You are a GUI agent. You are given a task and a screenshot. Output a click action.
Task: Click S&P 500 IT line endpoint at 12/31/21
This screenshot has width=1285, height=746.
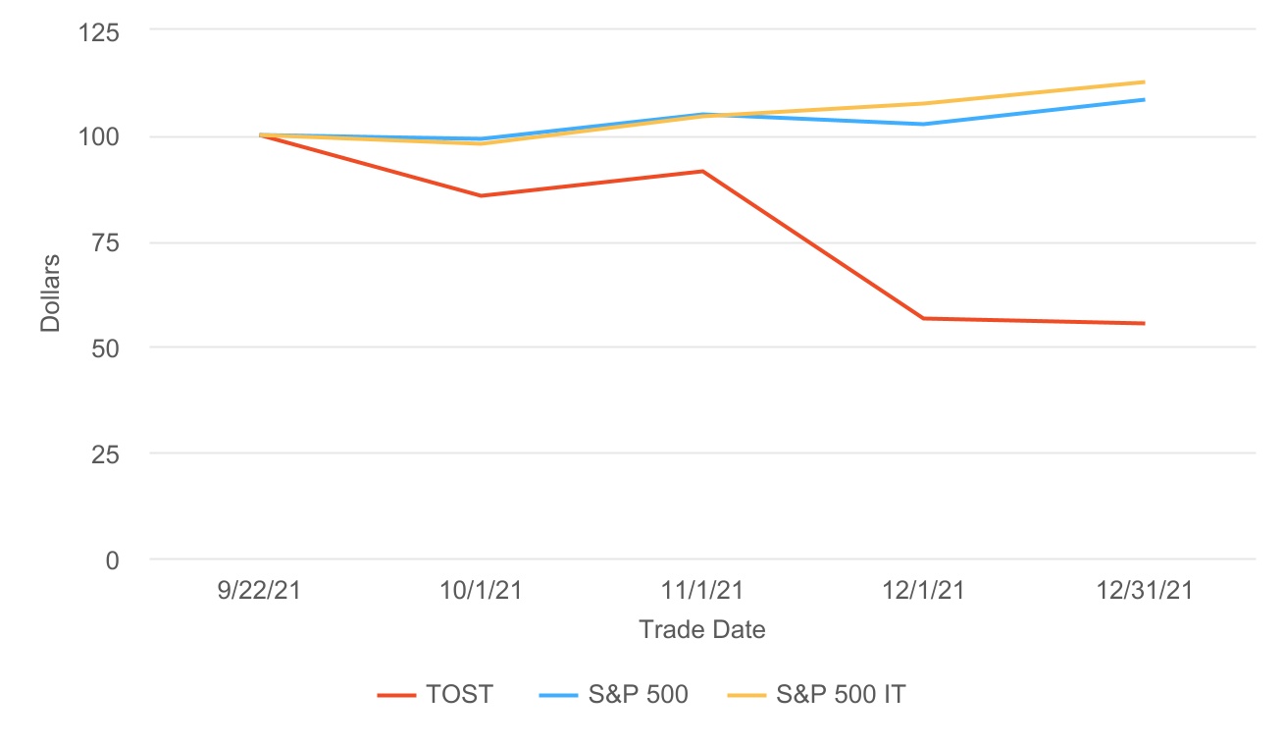pyautogui.click(x=1143, y=81)
